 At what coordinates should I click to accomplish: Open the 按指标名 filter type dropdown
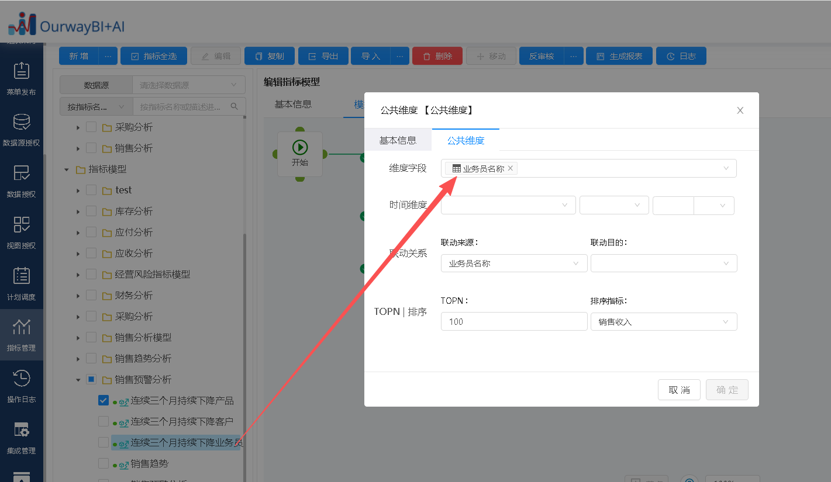pos(96,106)
